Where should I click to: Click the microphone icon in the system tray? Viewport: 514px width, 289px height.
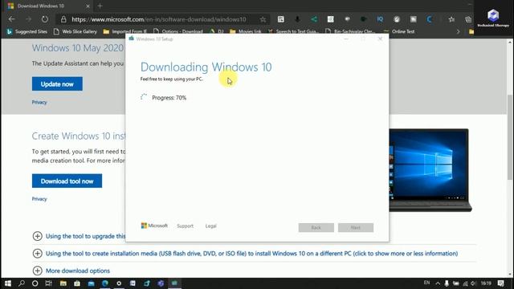[x=447, y=283]
